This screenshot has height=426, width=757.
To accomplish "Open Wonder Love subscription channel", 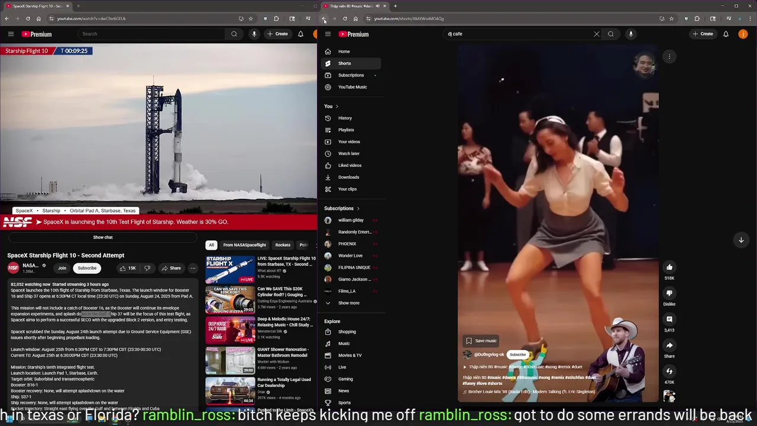I will tap(352, 256).
